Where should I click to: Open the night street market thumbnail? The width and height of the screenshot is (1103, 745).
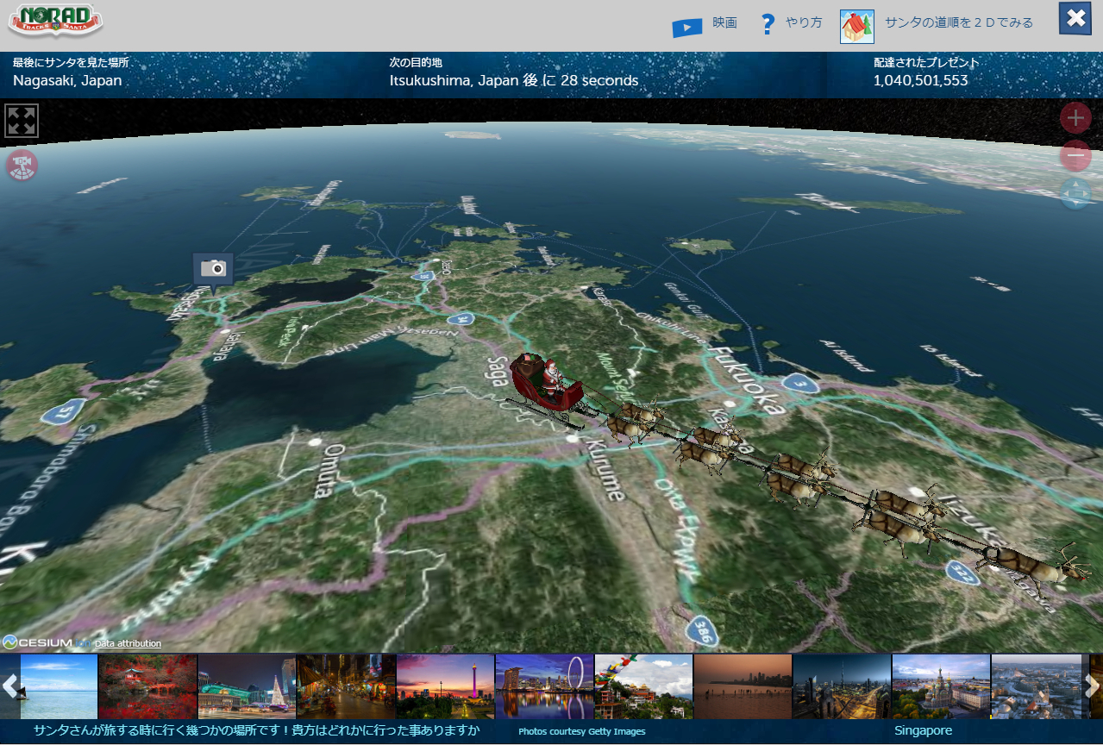click(346, 686)
